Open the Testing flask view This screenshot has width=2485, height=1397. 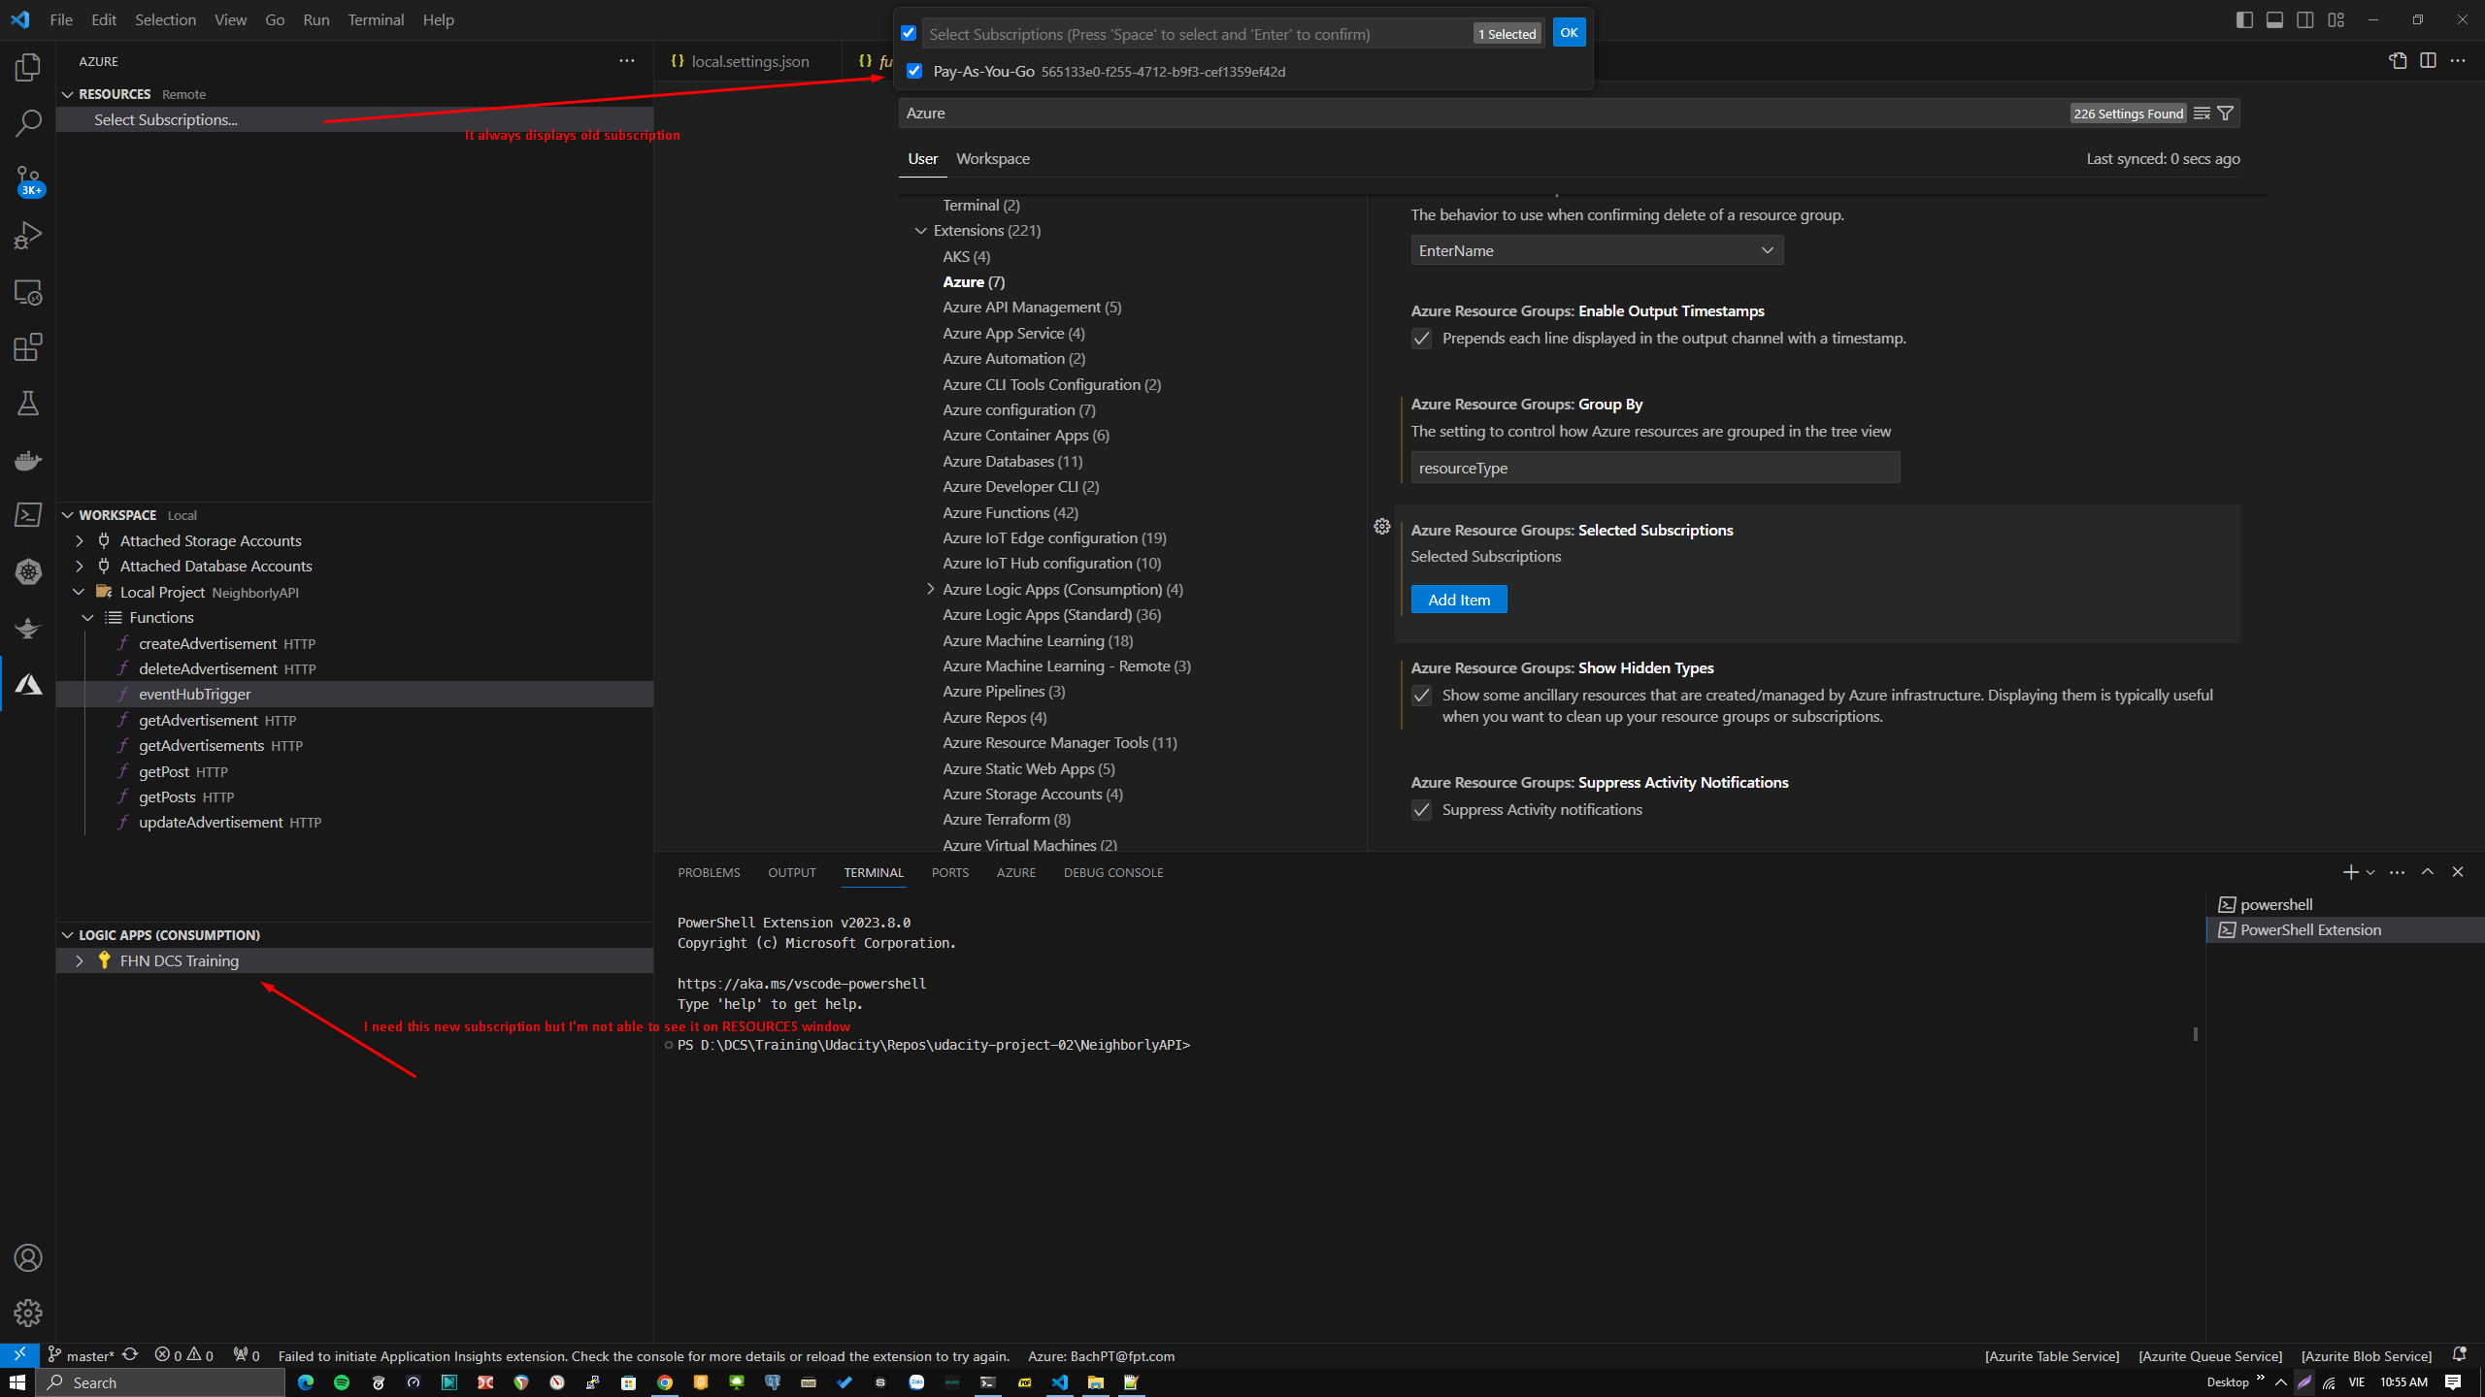(x=28, y=404)
